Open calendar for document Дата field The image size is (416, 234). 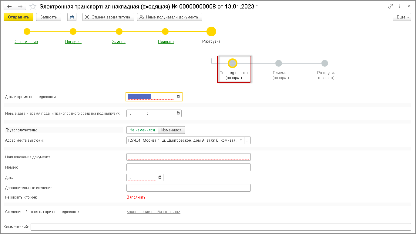click(x=160, y=177)
